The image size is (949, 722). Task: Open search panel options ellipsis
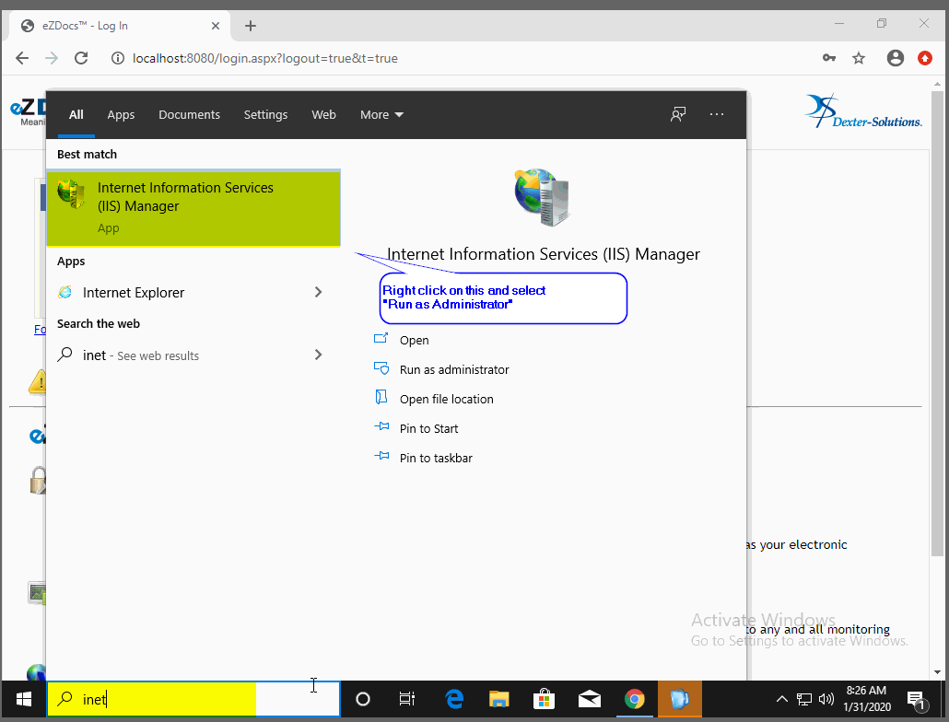point(717,114)
